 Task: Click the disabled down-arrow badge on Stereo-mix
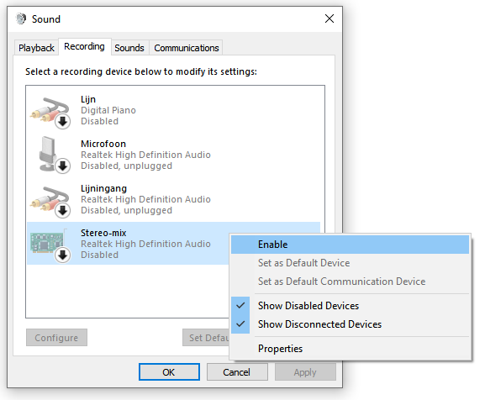pos(63,255)
